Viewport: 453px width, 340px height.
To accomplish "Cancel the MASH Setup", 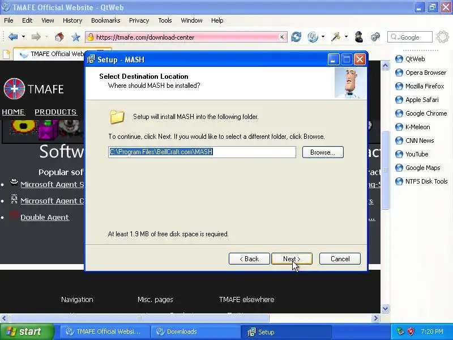I will pos(340,259).
